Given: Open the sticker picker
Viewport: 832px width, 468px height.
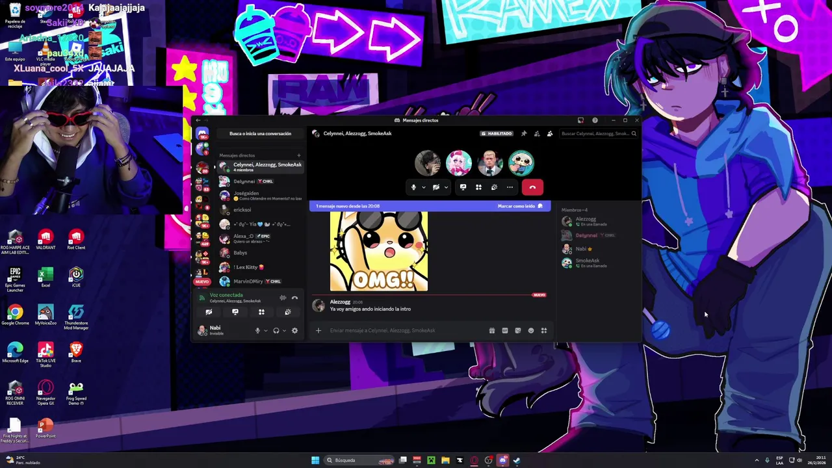Looking at the screenshot, I should [x=518, y=330].
